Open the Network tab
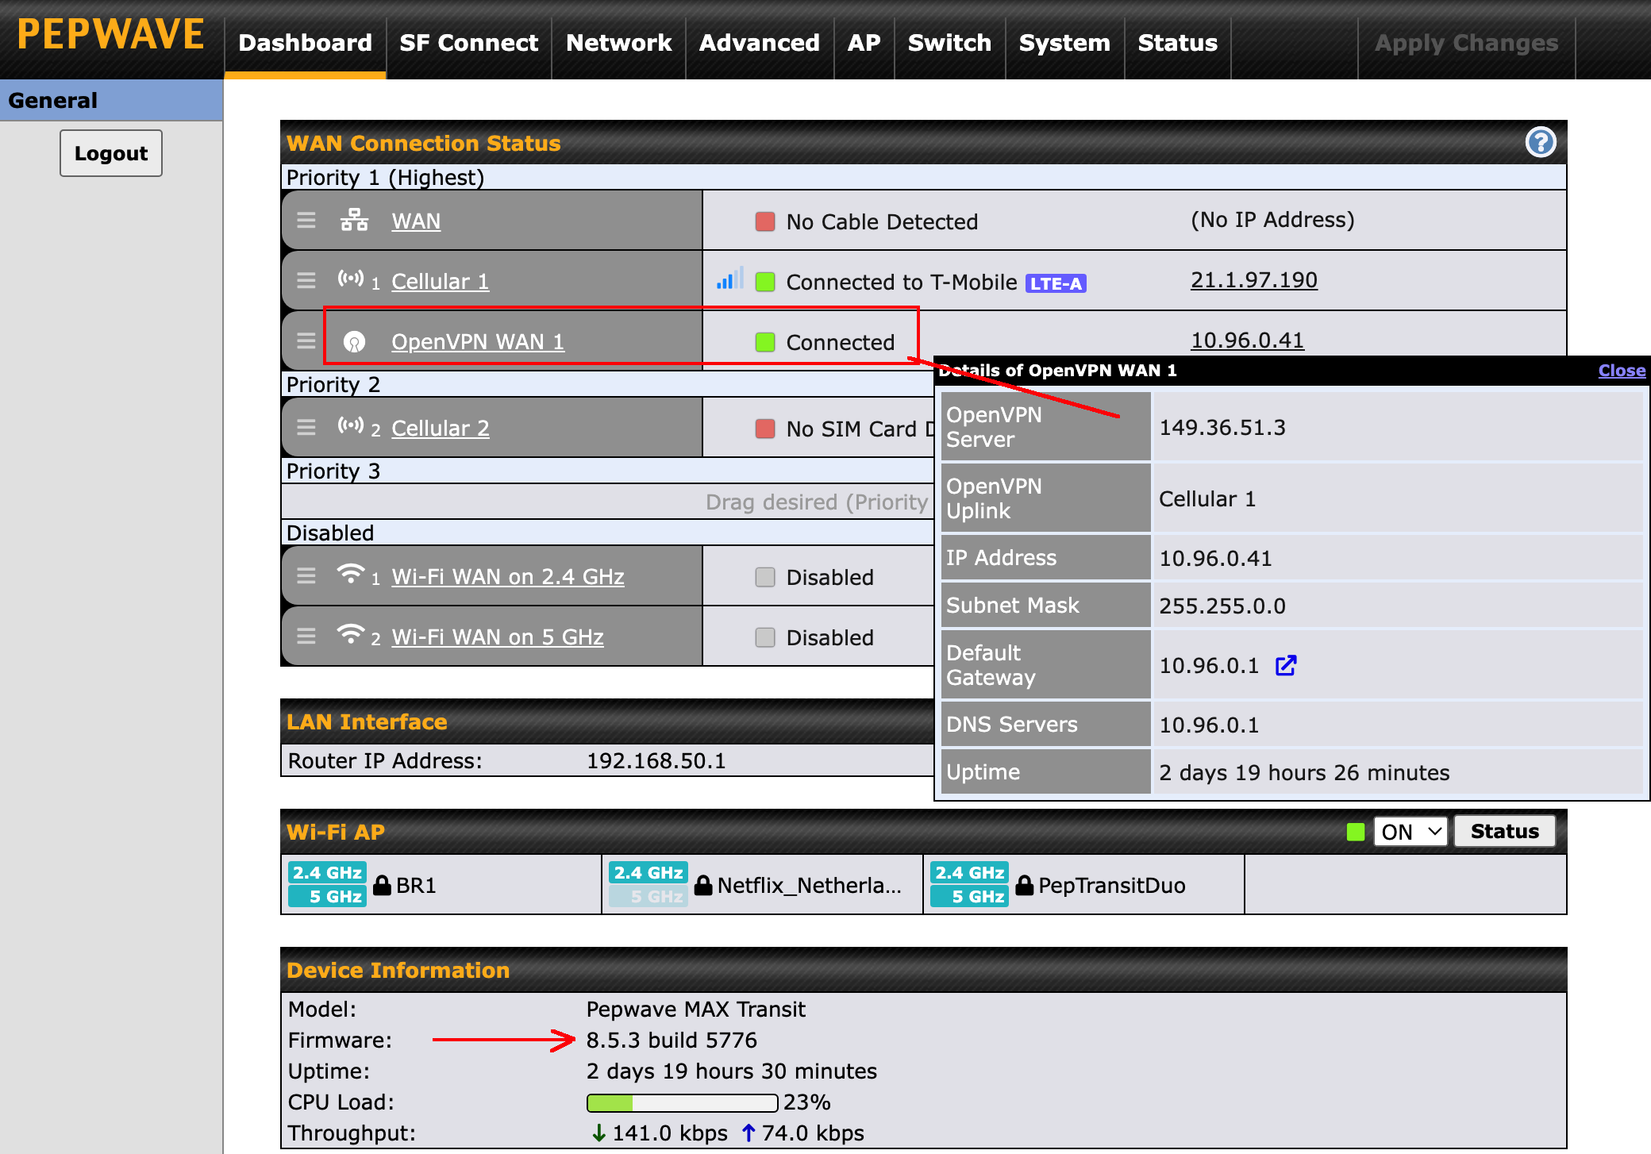 [x=618, y=43]
